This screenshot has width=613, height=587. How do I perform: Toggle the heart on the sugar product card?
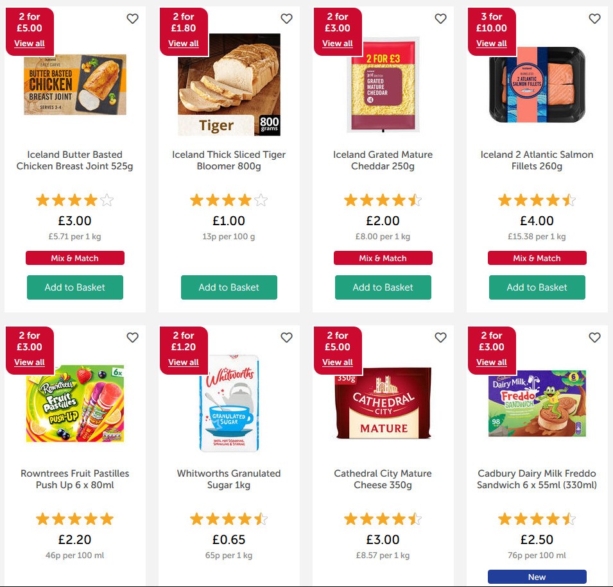tap(287, 337)
